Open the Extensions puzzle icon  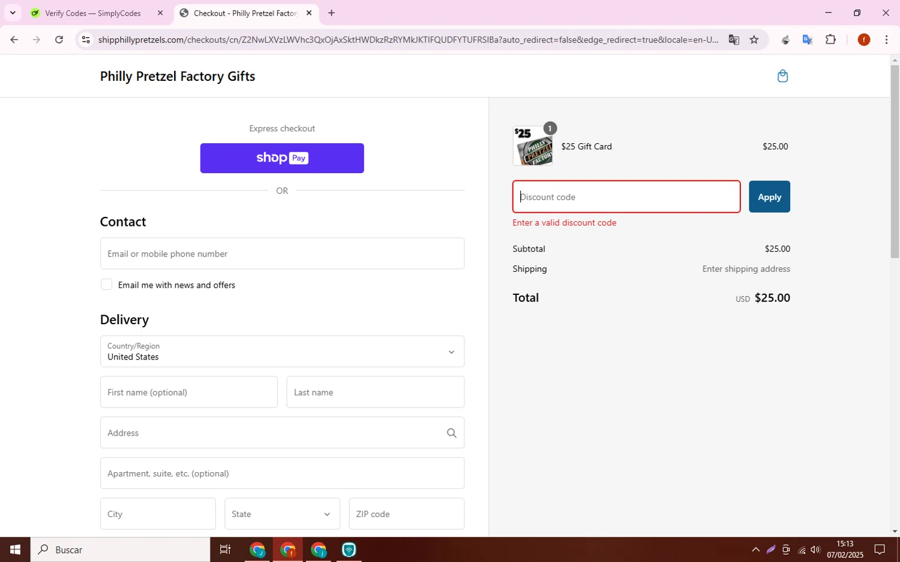click(831, 40)
